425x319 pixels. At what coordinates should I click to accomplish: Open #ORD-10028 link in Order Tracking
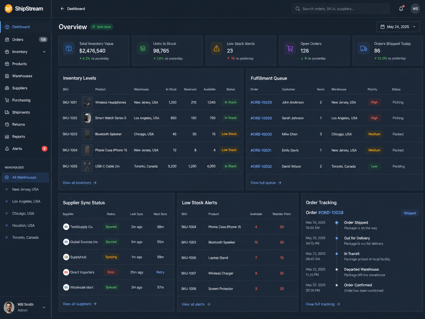point(331,213)
